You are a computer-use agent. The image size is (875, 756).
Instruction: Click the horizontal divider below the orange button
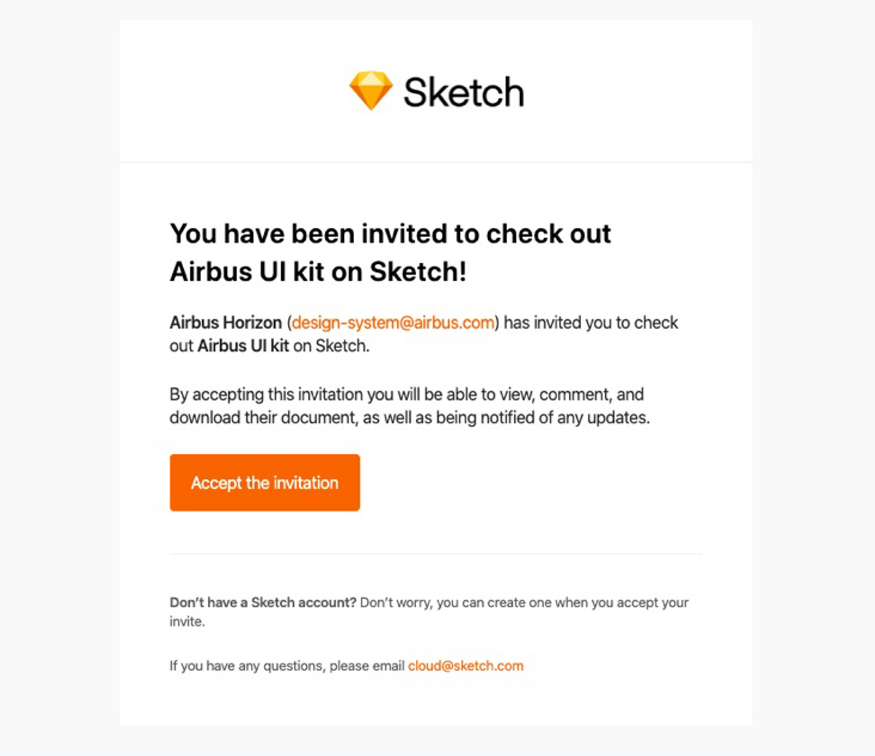(x=435, y=554)
